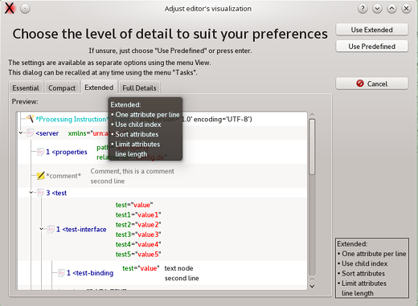Viewport: 418px width, 306px height.
Task: Click the Use Predefined button
Action: tap(372, 47)
